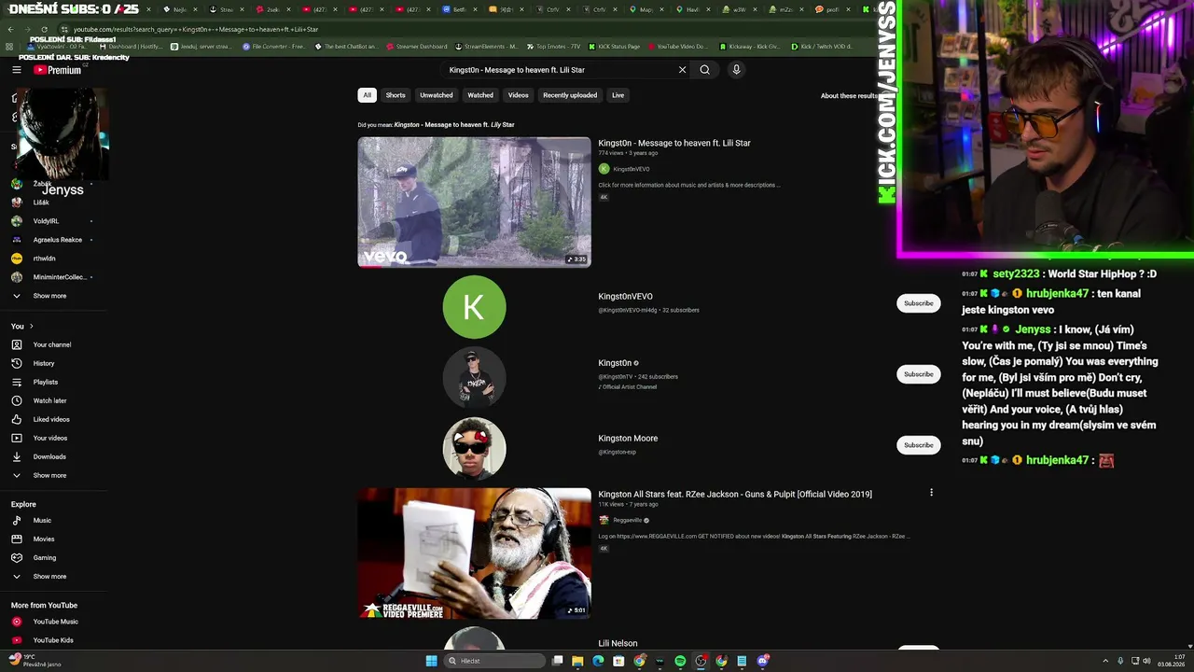Open Spotify from the taskbar
Viewport: 1194px width, 672px height.
[680, 661]
